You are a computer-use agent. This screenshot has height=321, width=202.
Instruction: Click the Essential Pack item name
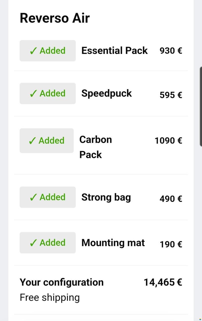click(x=115, y=51)
